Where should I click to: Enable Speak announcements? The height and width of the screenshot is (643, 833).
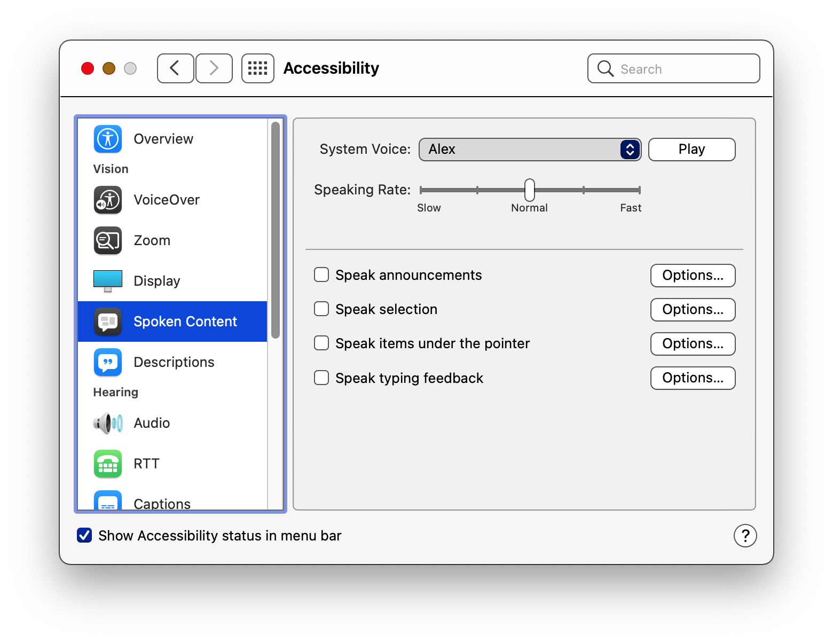321,275
